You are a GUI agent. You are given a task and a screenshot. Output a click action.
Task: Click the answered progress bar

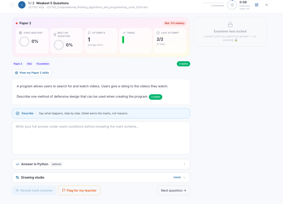(x=213, y=3)
